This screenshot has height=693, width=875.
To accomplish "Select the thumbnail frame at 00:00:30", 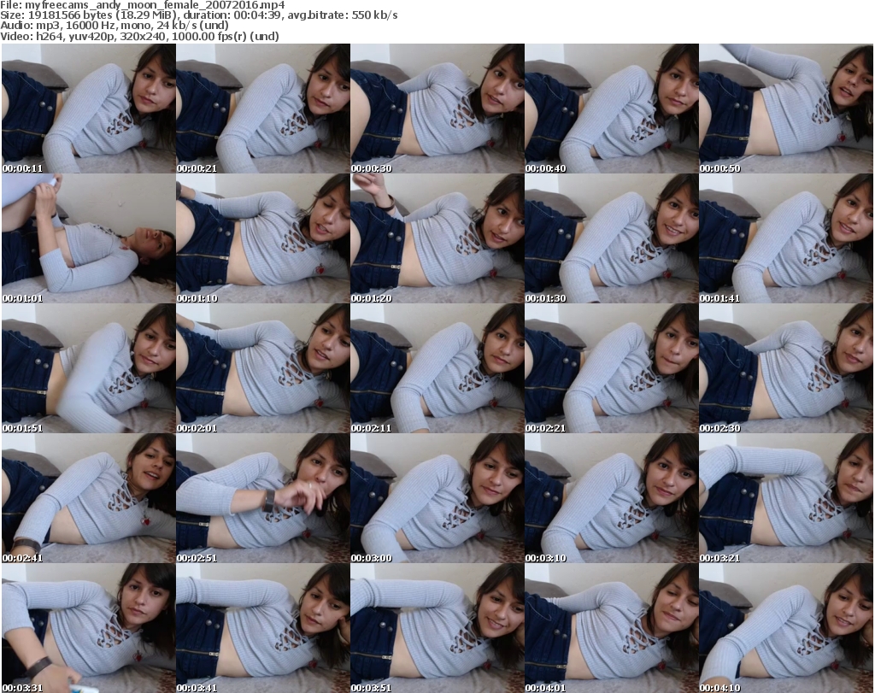I will [437, 109].
